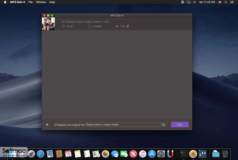Open the File menu
This screenshot has width=238, height=160.
pos(31,2)
